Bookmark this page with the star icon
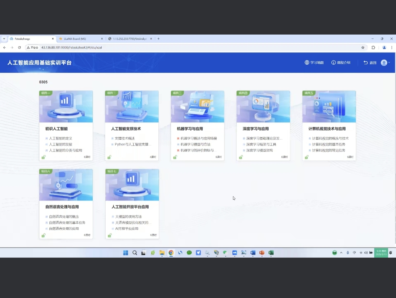Screen dimensions: 396x298 tap(363, 48)
